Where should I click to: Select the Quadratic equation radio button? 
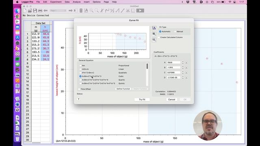coord(80,73)
